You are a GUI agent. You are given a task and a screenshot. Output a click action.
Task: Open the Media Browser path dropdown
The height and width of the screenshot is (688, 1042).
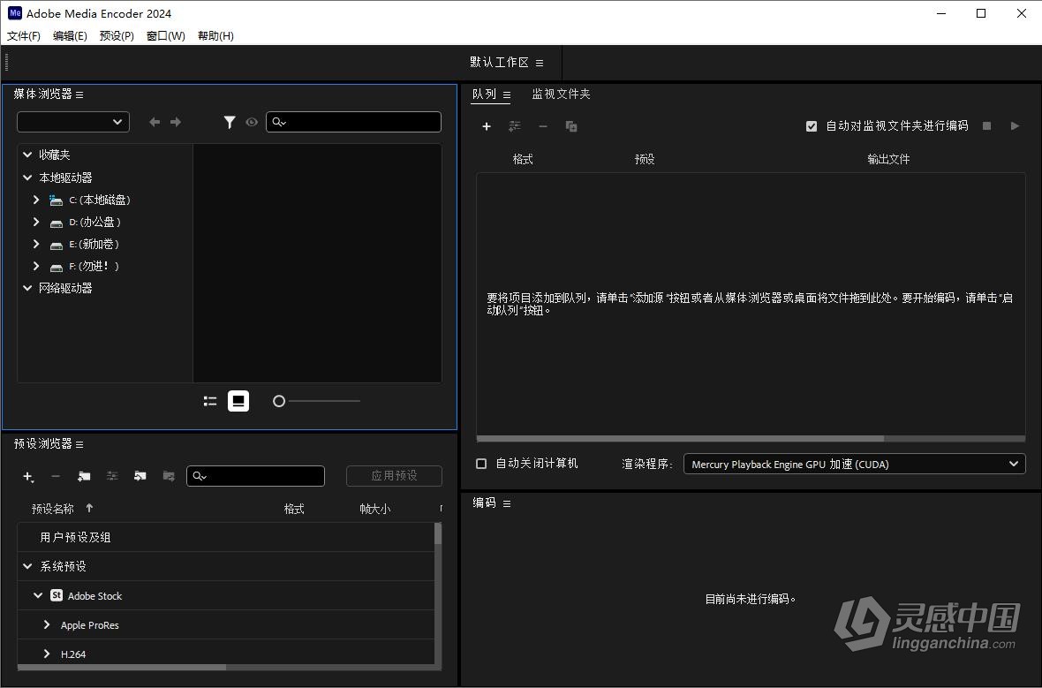[73, 122]
